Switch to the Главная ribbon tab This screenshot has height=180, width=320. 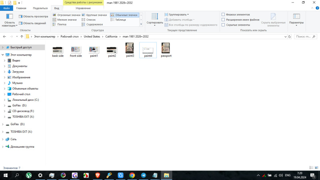point(21,8)
